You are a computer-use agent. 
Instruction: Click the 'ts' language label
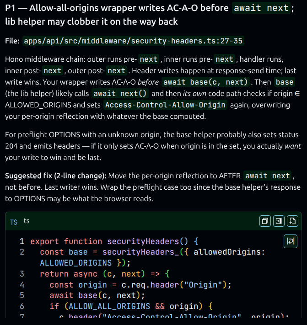tap(27, 221)
